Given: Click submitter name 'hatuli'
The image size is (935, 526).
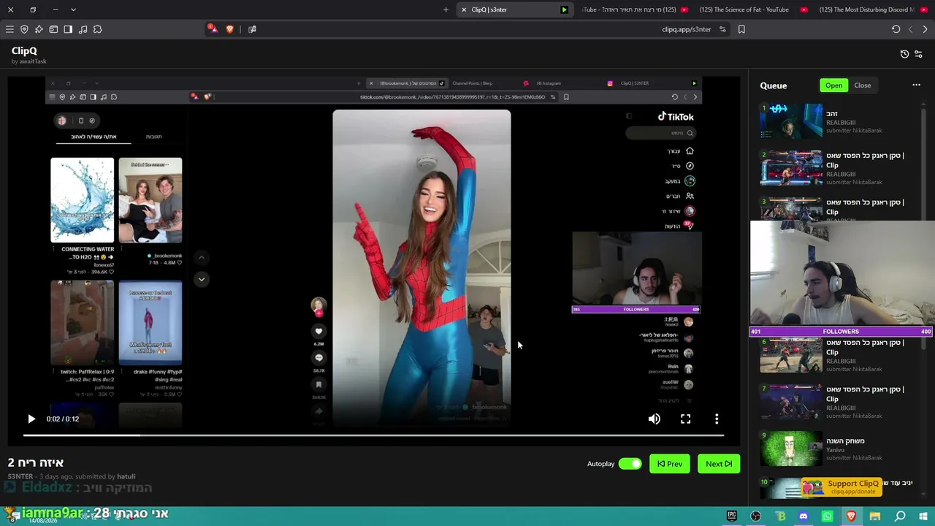Looking at the screenshot, I should [126, 476].
